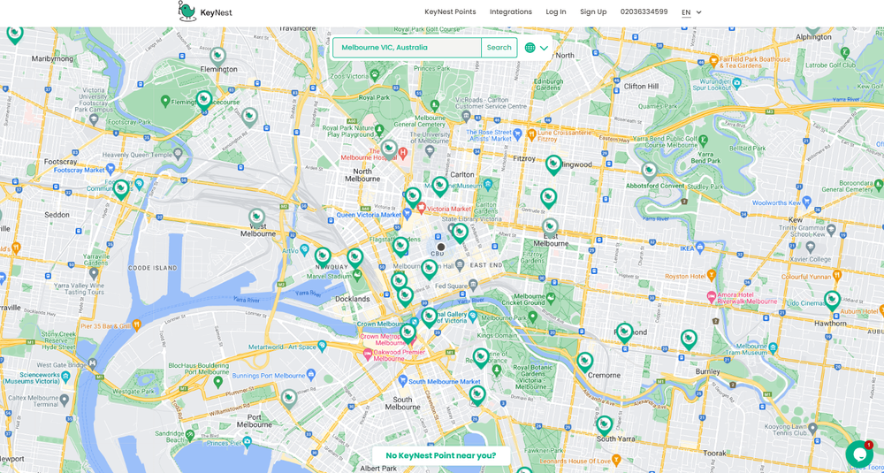This screenshot has height=473, width=884.
Task: Select the KeyNest pin at Richmond
Action: [x=625, y=333]
